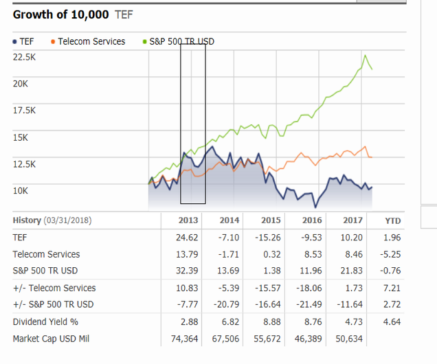437x364 pixels.
Task: Click Market Cap 2014 value 67,506
Action: [225, 339]
